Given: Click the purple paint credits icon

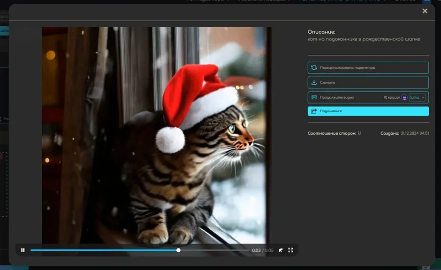Looking at the screenshot, I should (x=404, y=97).
